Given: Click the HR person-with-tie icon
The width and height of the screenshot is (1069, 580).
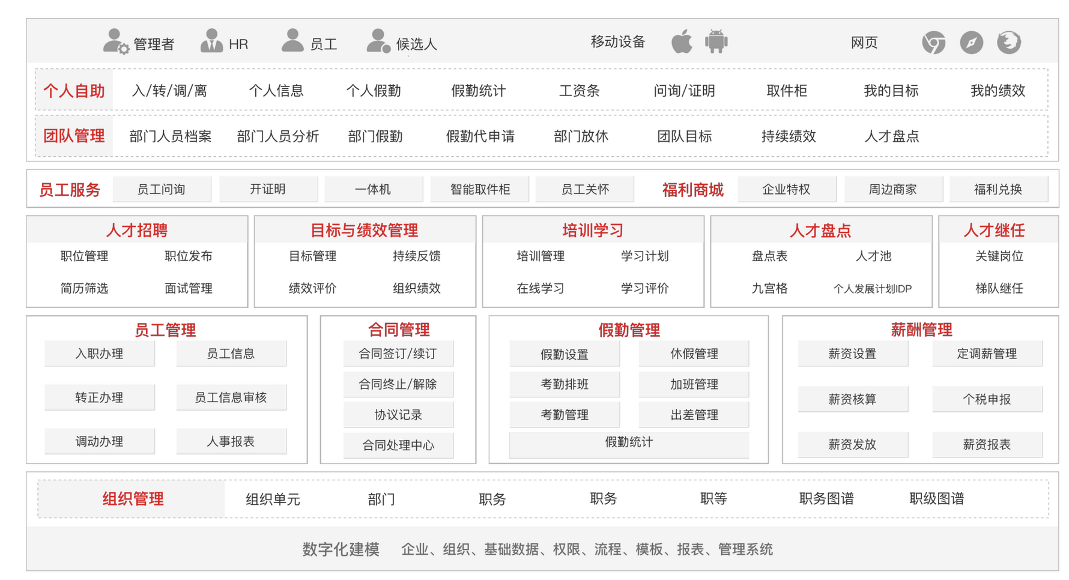Looking at the screenshot, I should click(x=211, y=41).
